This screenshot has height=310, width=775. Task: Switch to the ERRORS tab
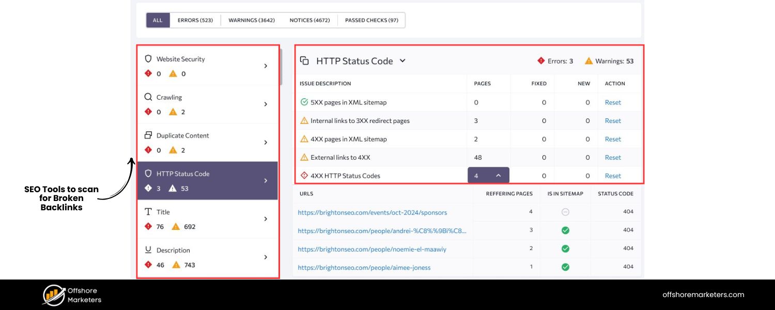click(x=195, y=20)
